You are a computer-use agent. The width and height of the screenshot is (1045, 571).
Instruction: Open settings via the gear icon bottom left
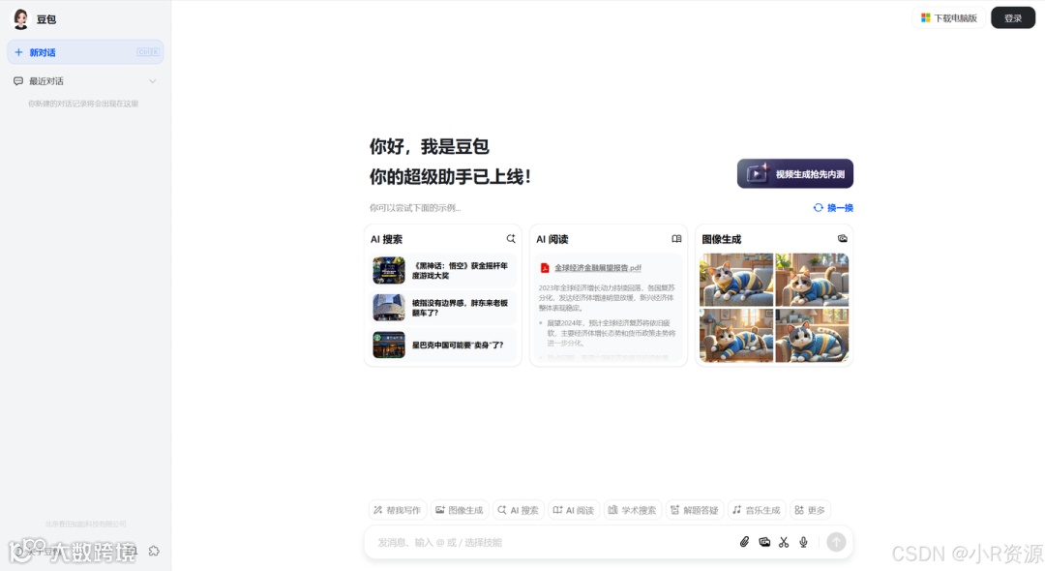point(155,551)
